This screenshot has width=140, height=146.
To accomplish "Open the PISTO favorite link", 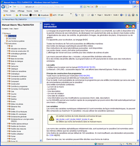I will point(33,15).
